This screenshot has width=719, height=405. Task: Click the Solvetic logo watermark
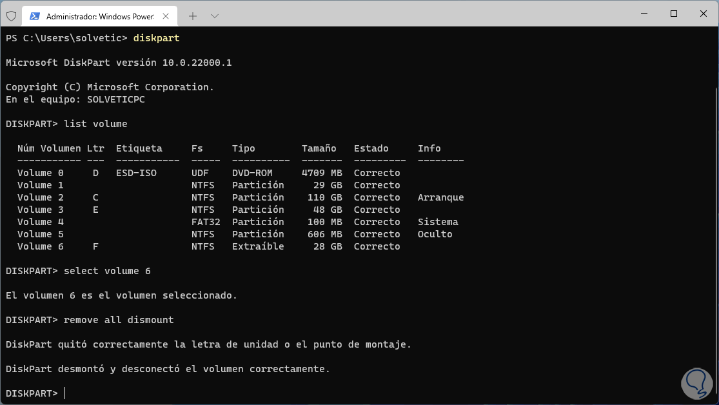[694, 380]
